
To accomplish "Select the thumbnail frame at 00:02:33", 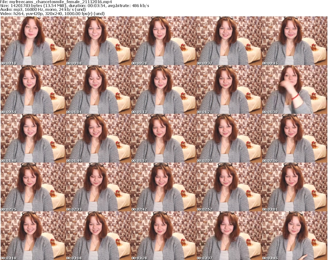I will click(x=98, y=187).
